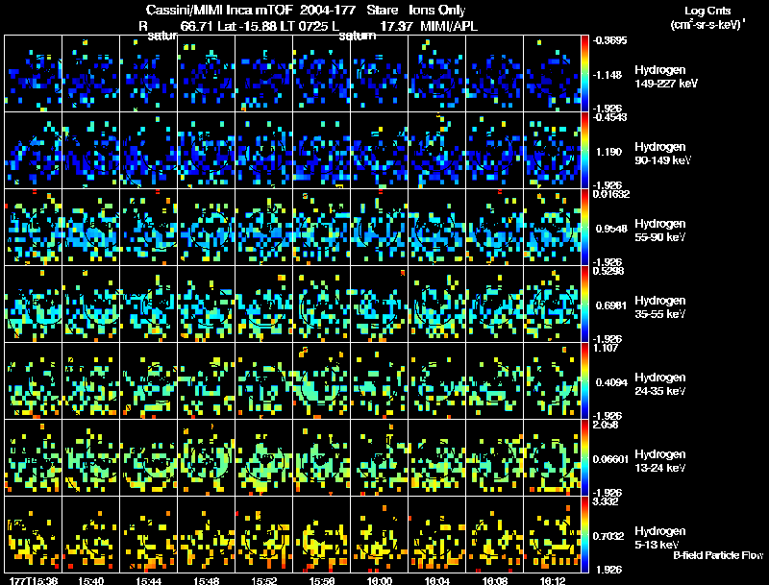
Task: Open the 24-35 keV image panel at 15:36
Action: [33, 381]
